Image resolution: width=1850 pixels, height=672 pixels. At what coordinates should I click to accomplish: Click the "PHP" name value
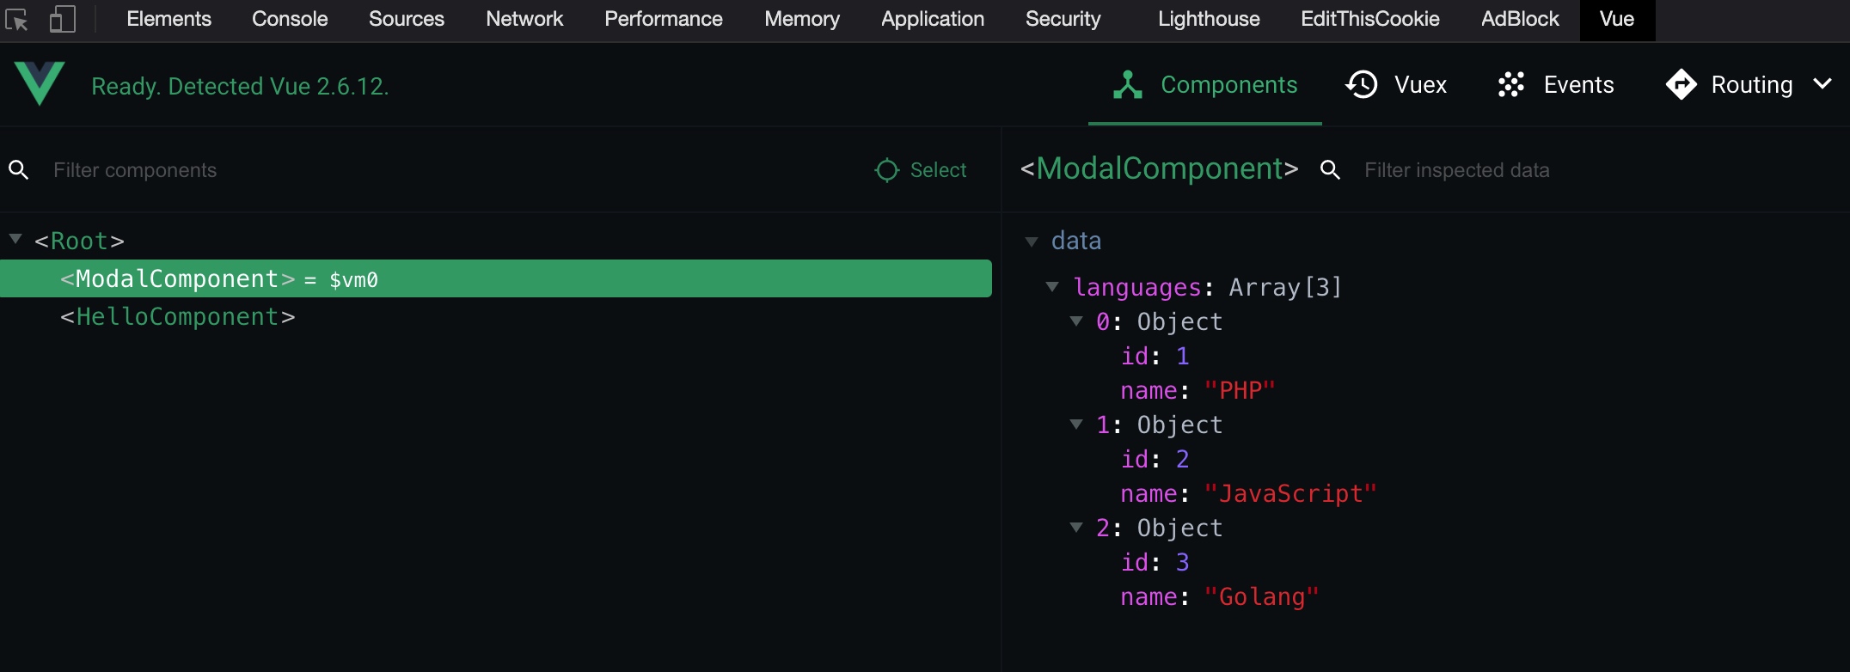coord(1239,390)
